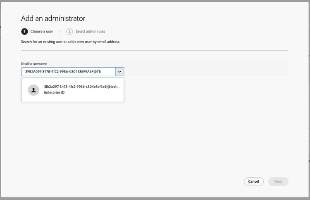
Task: Click the step 2 number circle
Action: pos(69,31)
